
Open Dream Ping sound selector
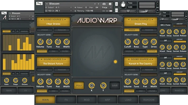point(140,24)
